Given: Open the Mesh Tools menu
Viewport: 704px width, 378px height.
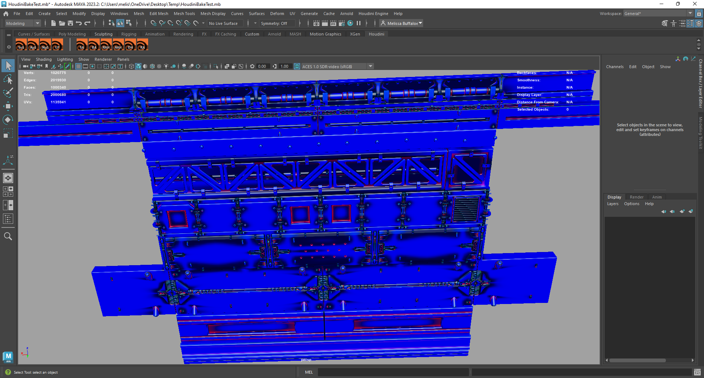Looking at the screenshot, I should (x=184, y=14).
